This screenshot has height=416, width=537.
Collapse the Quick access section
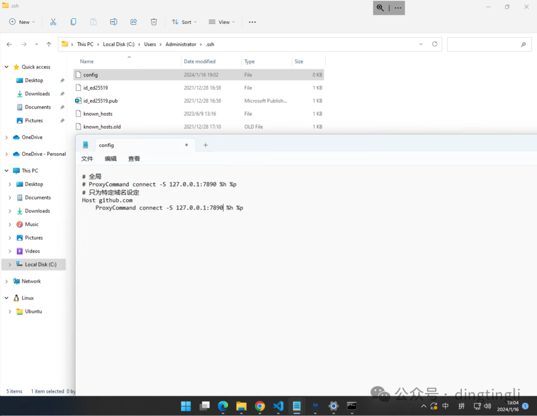click(6, 67)
